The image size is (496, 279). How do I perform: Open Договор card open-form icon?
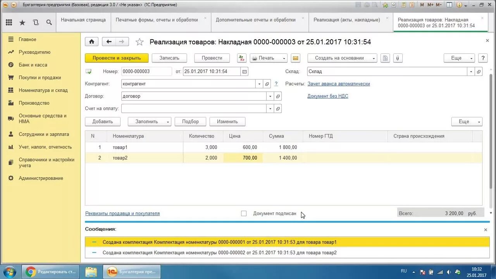(278, 96)
